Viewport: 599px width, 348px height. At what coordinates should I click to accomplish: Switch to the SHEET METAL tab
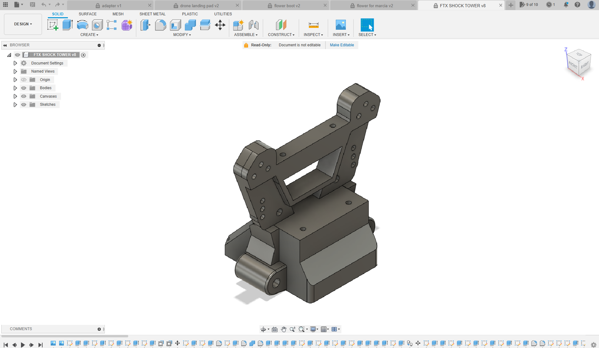tap(152, 14)
